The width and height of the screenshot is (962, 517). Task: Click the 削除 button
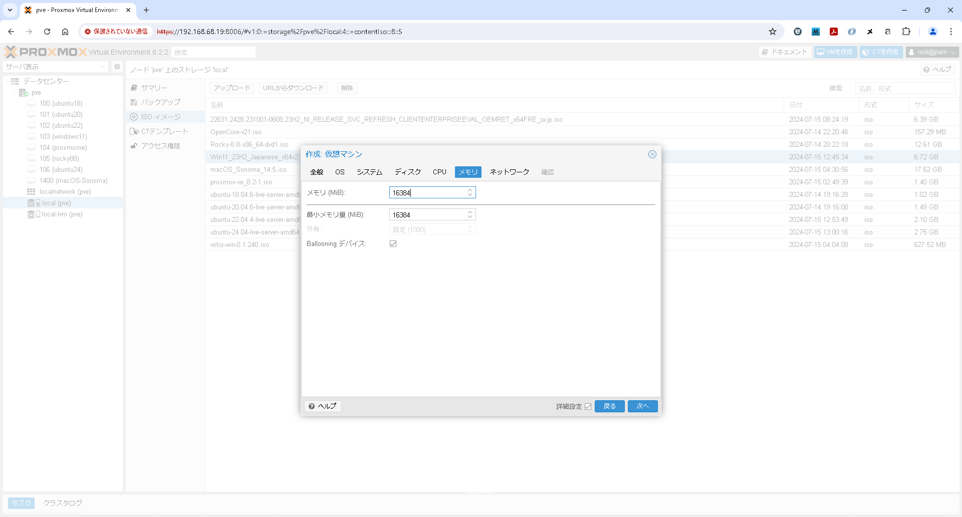tap(347, 88)
